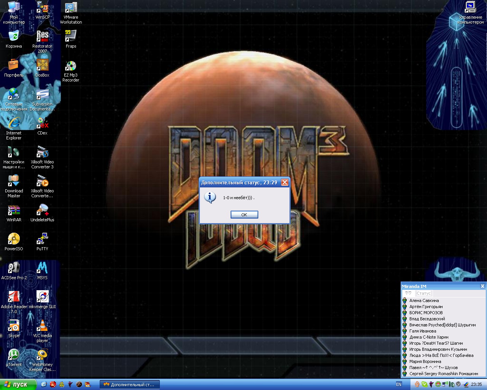Image resolution: width=487 pixels, height=390 pixels.
Task: Select contact Мария Воронина
Action: pos(425,361)
